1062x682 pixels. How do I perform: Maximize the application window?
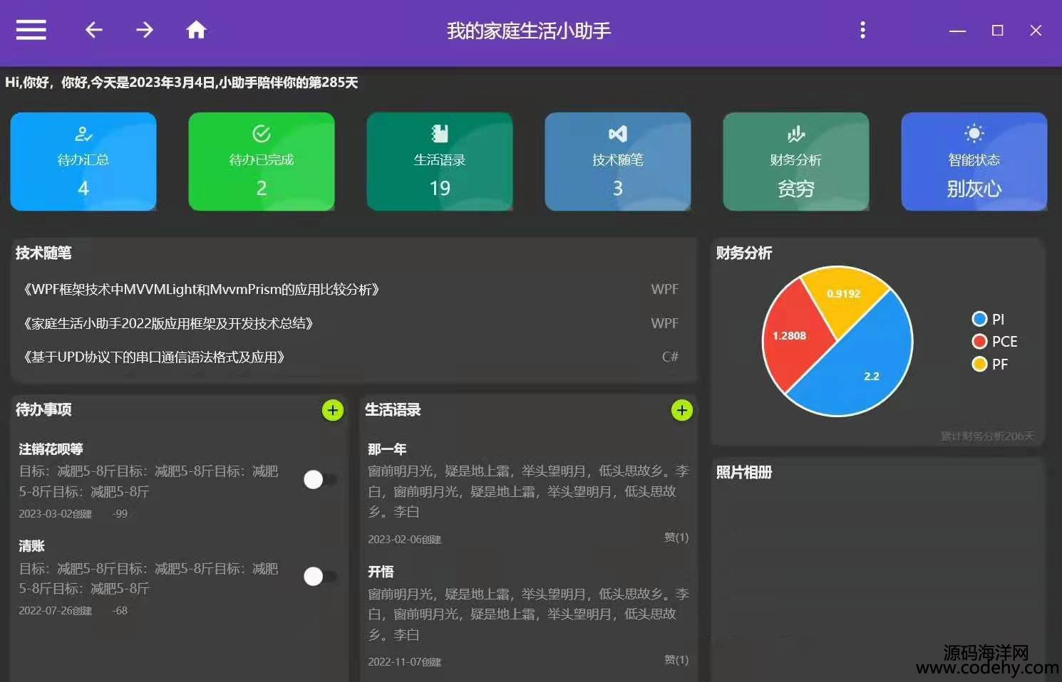(x=998, y=31)
